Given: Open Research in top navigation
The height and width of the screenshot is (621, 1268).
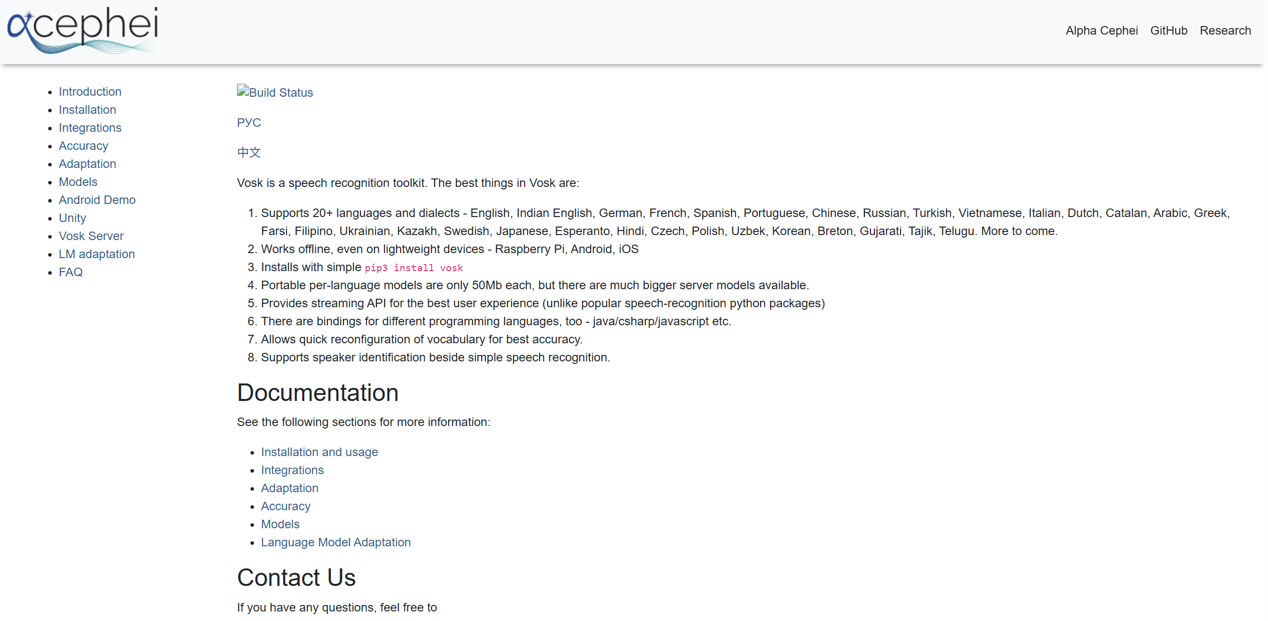Looking at the screenshot, I should click(x=1225, y=31).
